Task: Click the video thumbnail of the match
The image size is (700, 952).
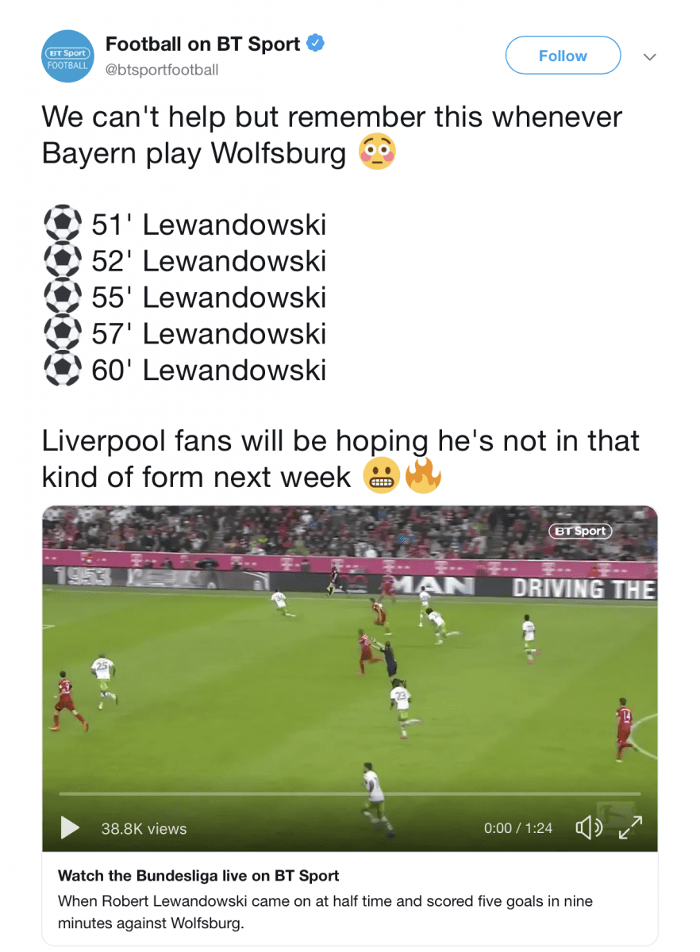Action: 350,678
